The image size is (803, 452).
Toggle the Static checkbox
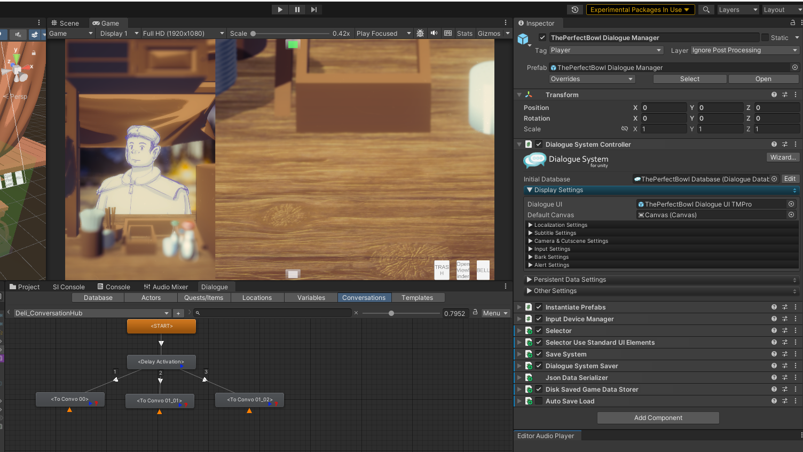[x=765, y=37]
